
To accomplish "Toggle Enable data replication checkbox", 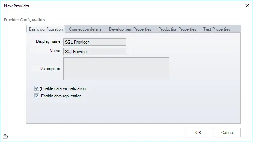I will click(36, 96).
